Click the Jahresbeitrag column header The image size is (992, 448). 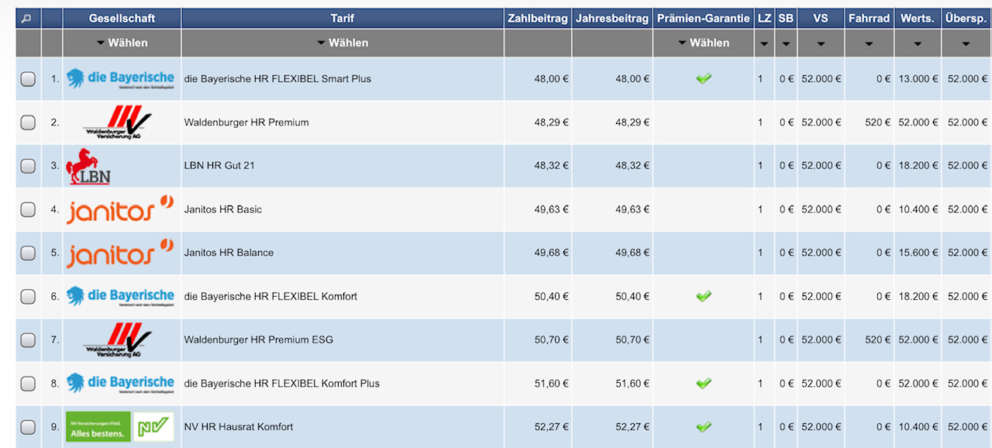612,18
